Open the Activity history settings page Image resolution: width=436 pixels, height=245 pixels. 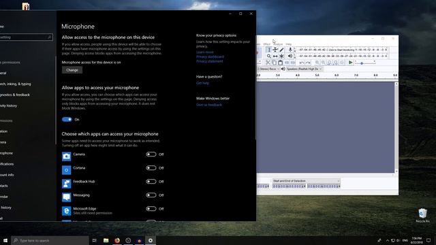(8, 105)
